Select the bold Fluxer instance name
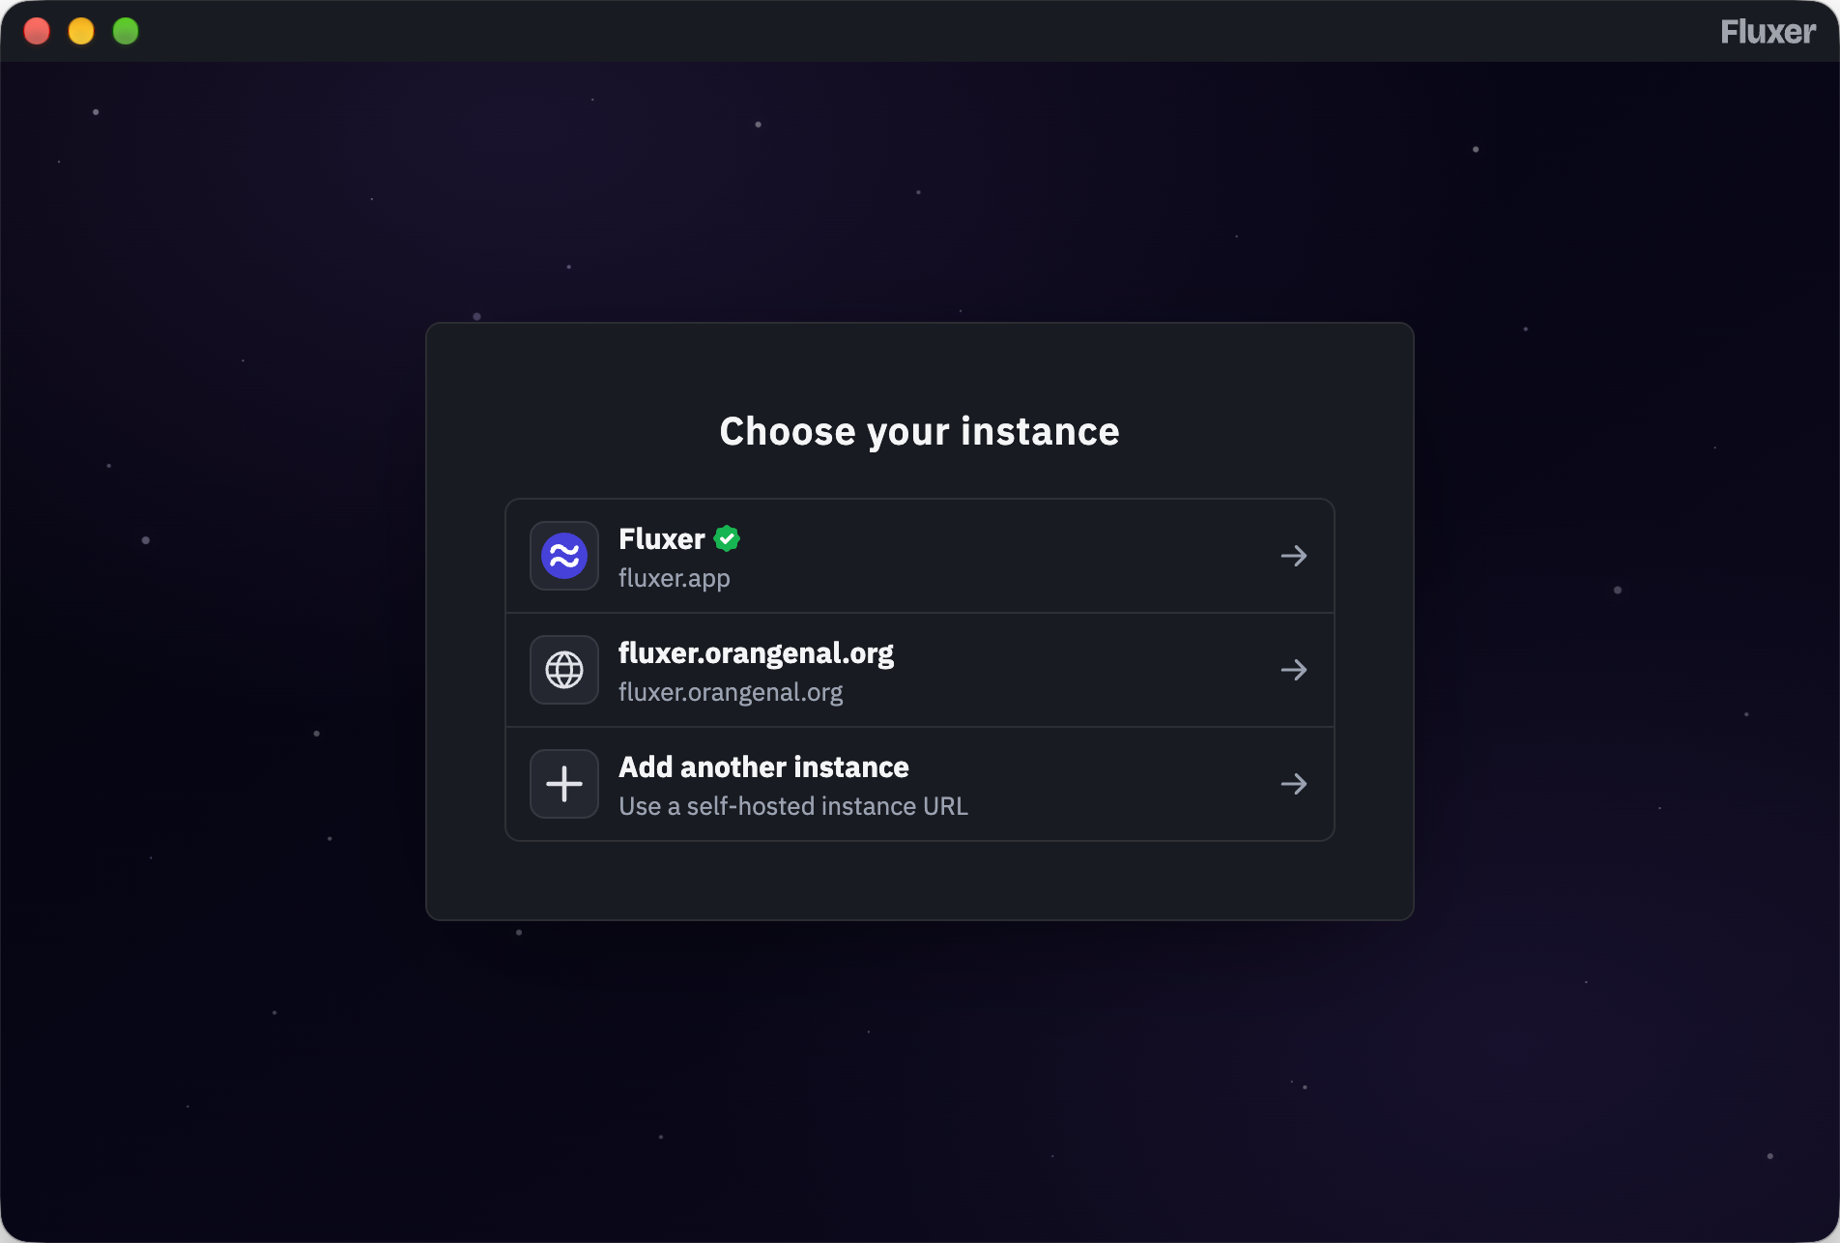Screen dimensions: 1840x1243 point(662,538)
